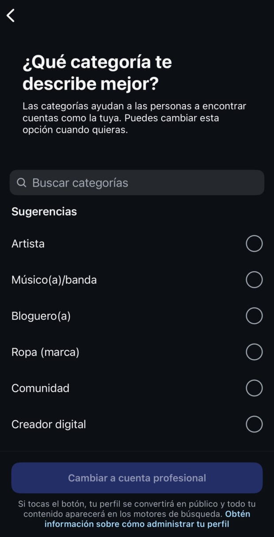Tap the Artista category label

[28, 244]
